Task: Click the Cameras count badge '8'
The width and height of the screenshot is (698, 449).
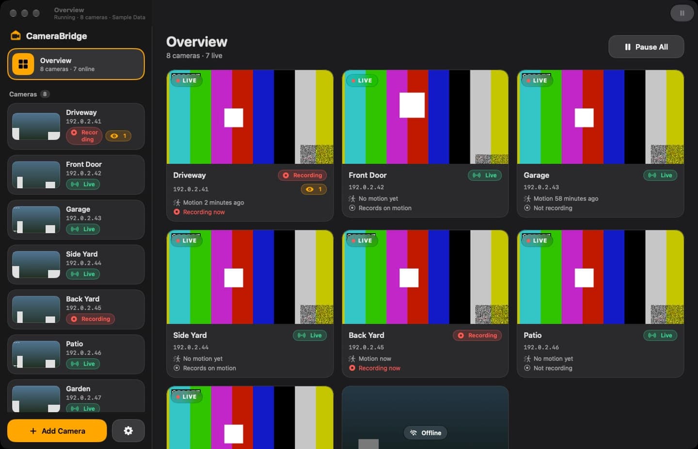Action: pyautogui.click(x=45, y=94)
